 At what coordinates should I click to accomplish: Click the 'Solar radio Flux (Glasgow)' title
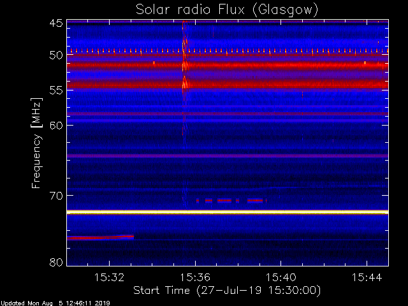(227, 10)
